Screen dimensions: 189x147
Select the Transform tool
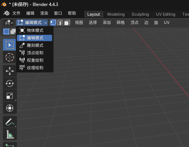10,108
